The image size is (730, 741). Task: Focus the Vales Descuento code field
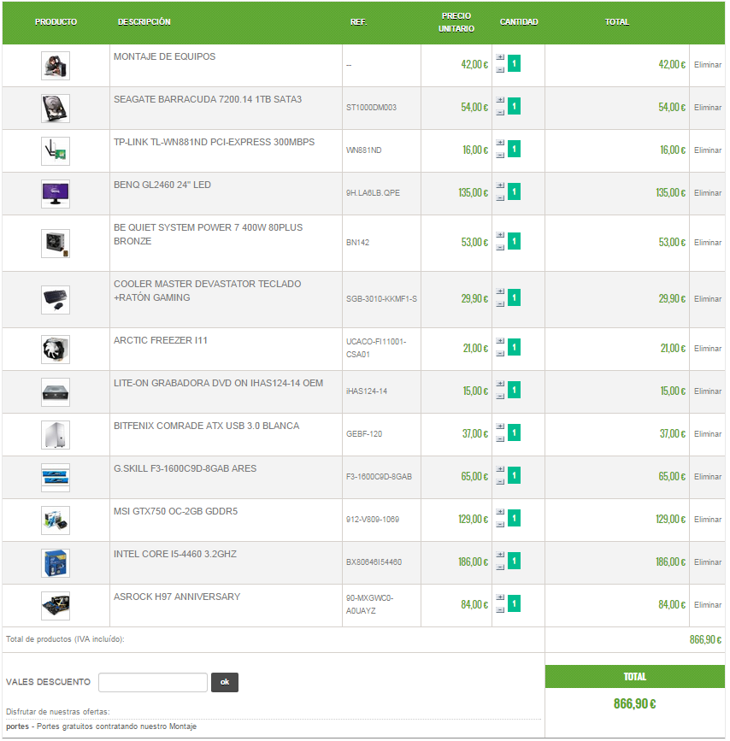(153, 682)
